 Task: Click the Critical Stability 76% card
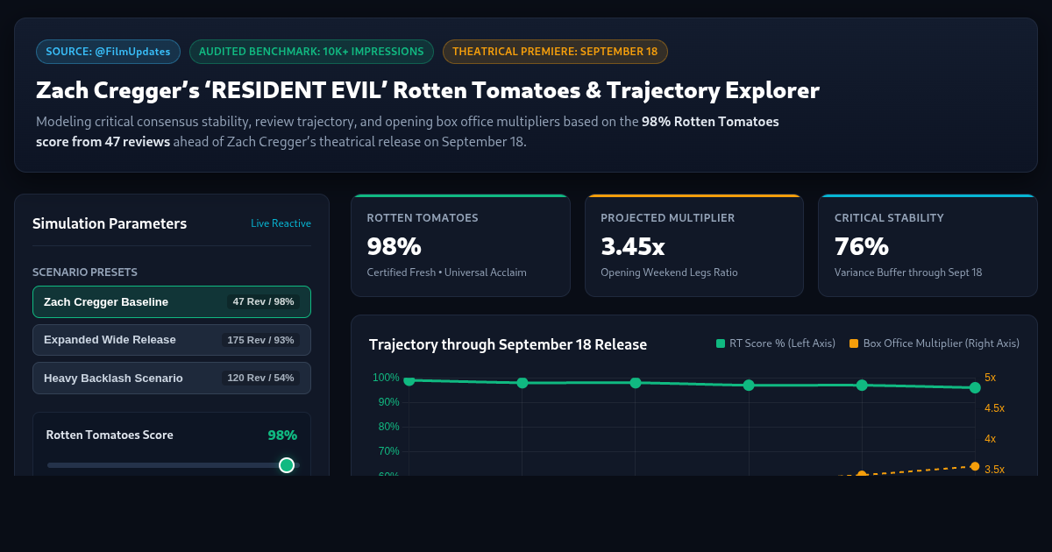tap(928, 245)
